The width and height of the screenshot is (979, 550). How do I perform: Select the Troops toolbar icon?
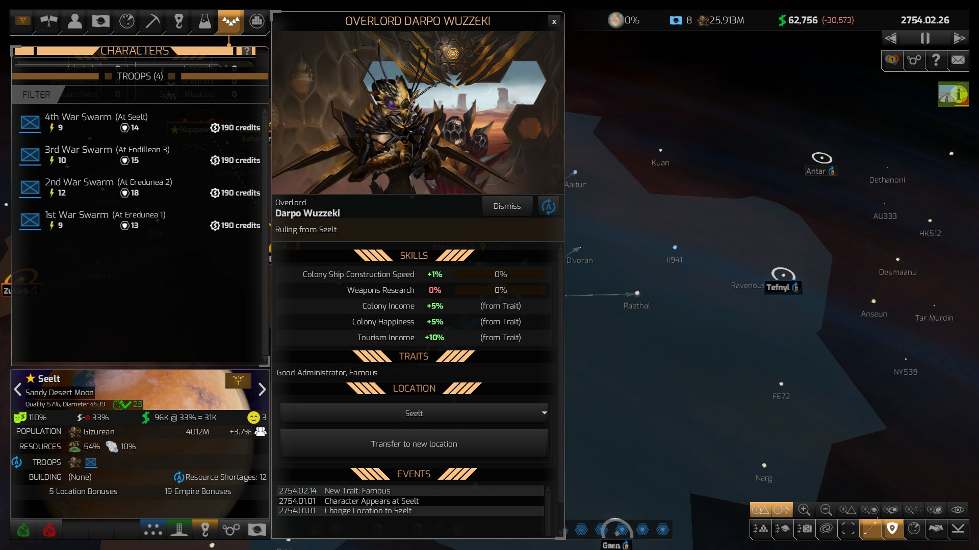pyautogui.click(x=230, y=22)
